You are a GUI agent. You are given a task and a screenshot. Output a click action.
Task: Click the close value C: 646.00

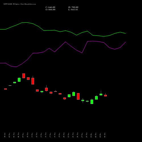(50, 7)
